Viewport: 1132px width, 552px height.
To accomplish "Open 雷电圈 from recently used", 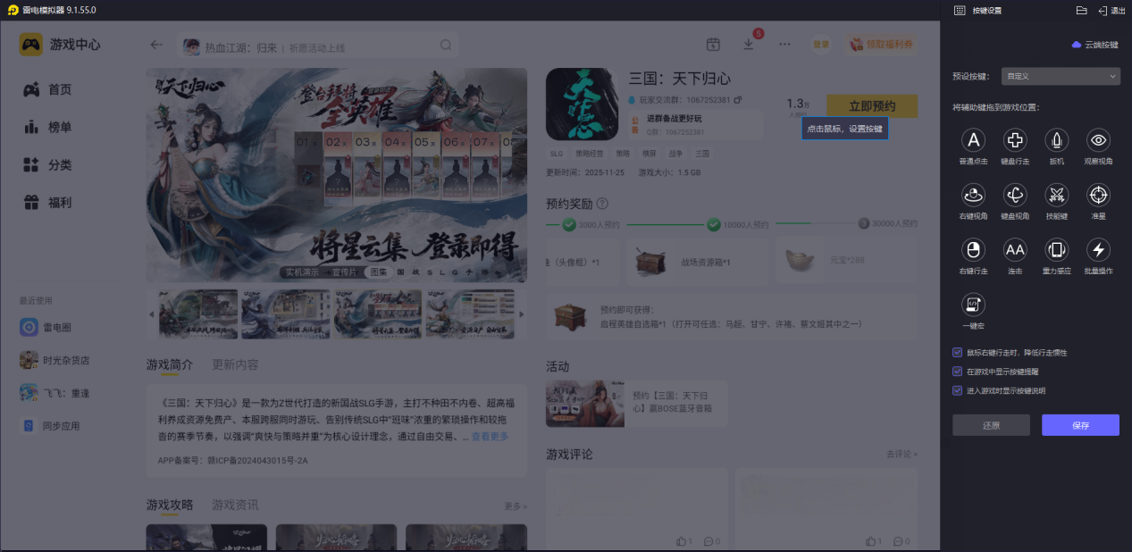I will coord(46,328).
